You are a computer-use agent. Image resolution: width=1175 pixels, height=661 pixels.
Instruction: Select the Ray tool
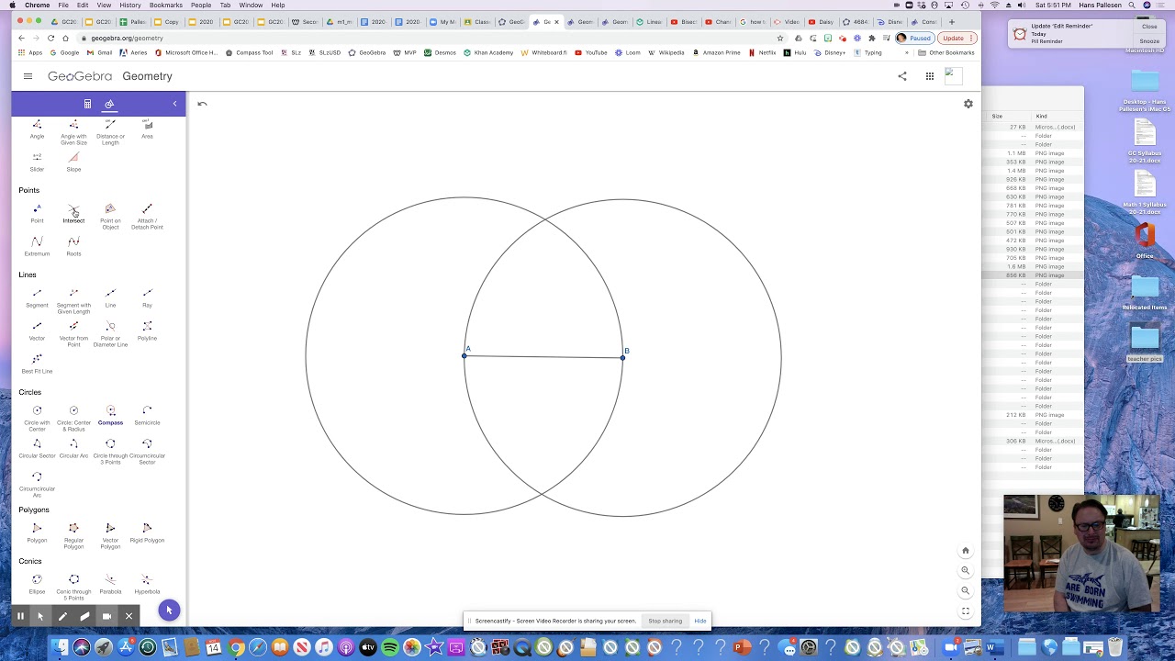click(147, 298)
